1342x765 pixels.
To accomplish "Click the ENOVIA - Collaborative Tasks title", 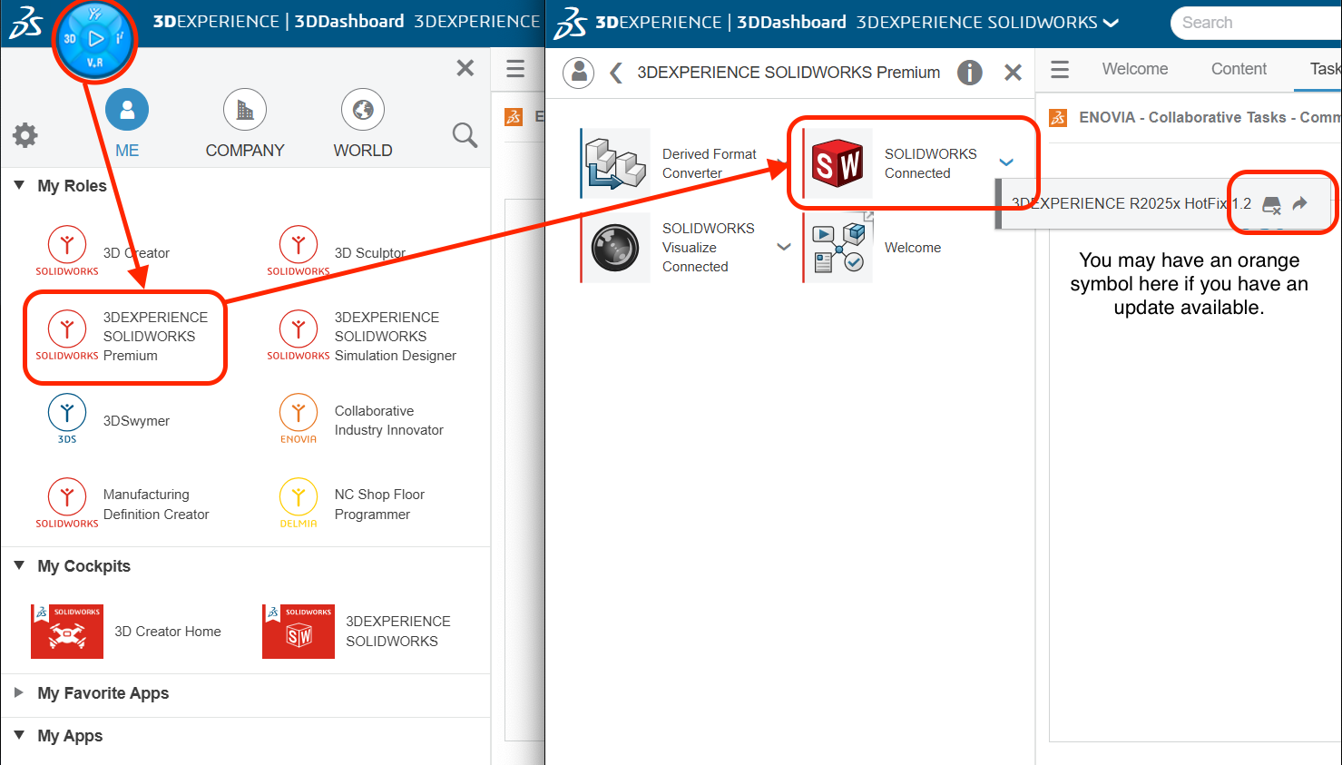I will [x=1210, y=117].
